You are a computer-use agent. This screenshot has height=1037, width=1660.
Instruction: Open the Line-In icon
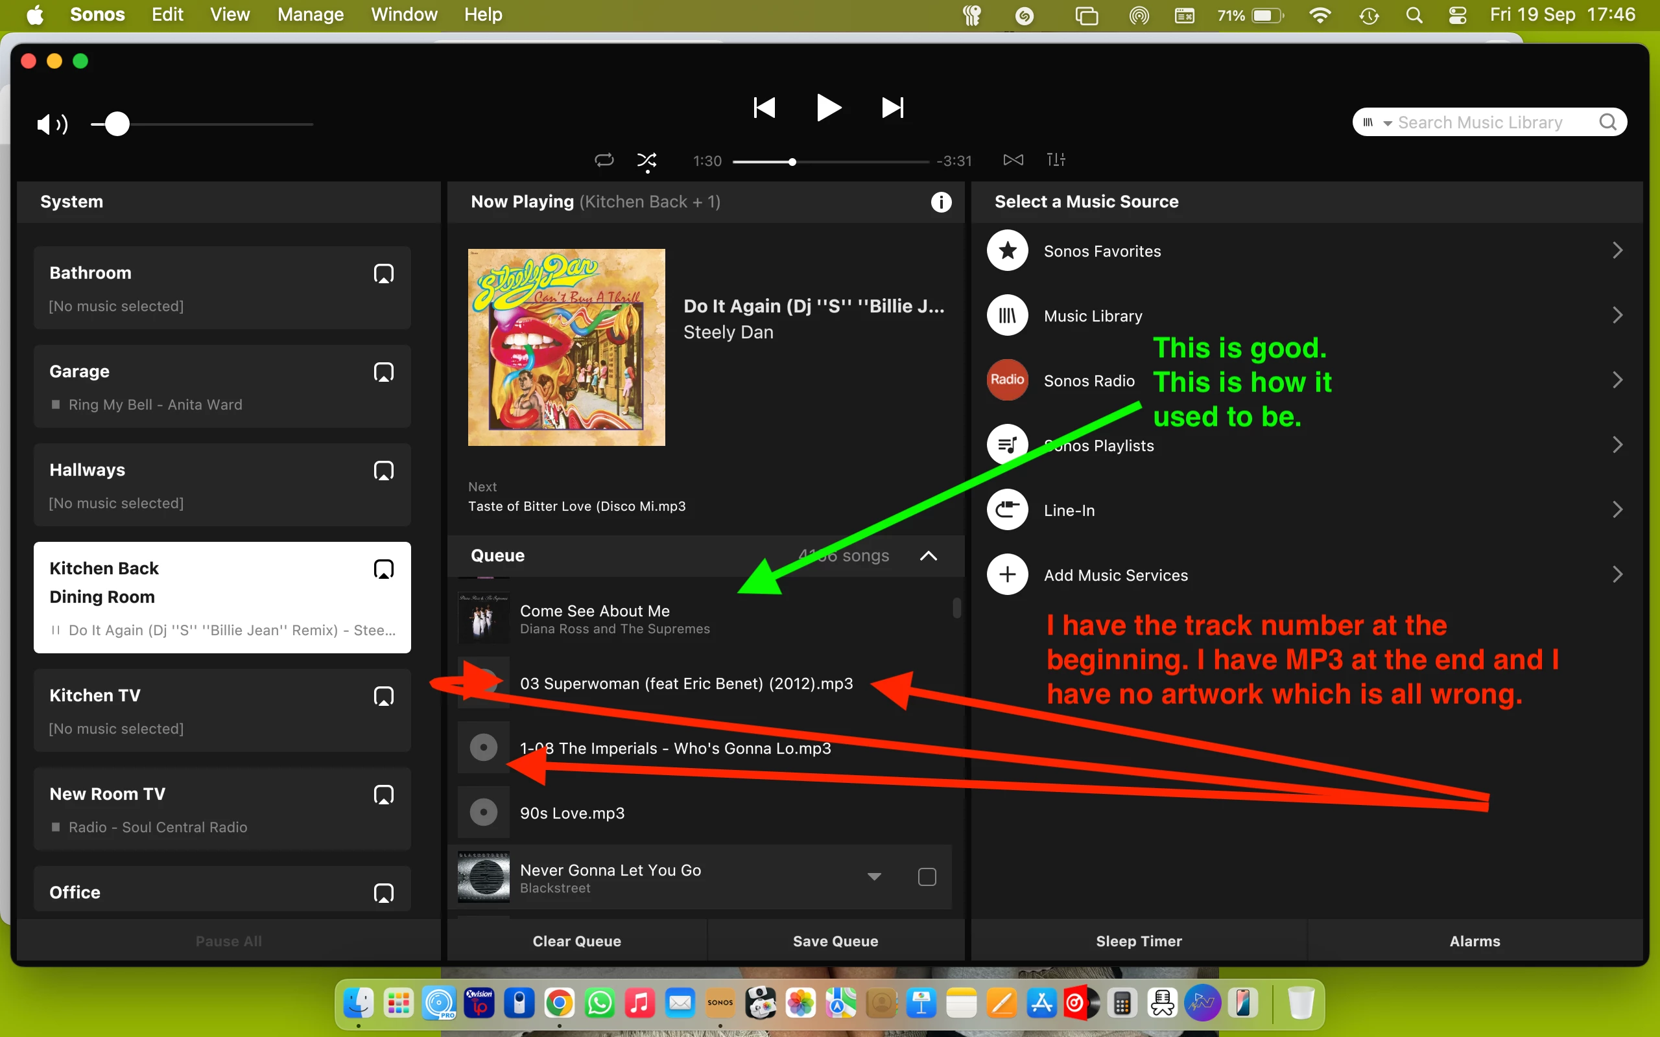(x=1007, y=509)
